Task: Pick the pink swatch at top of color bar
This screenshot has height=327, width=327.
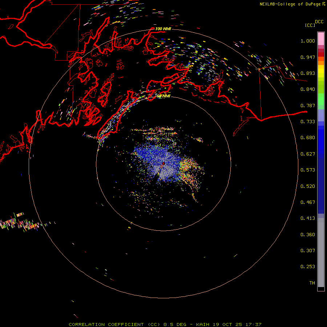Action: (x=321, y=39)
